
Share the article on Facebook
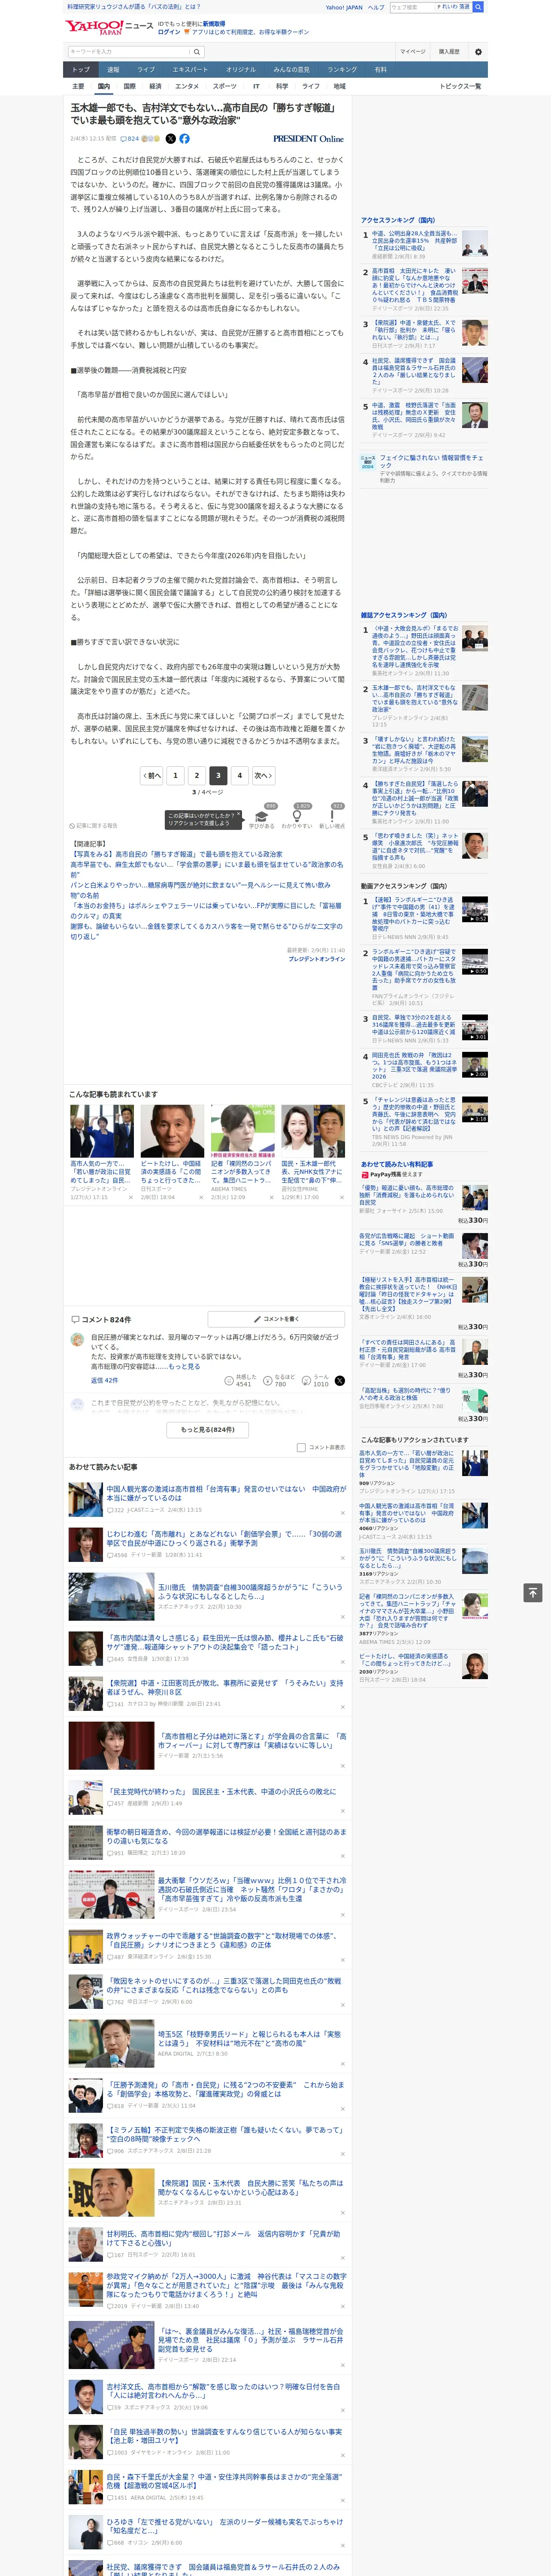tap(184, 139)
